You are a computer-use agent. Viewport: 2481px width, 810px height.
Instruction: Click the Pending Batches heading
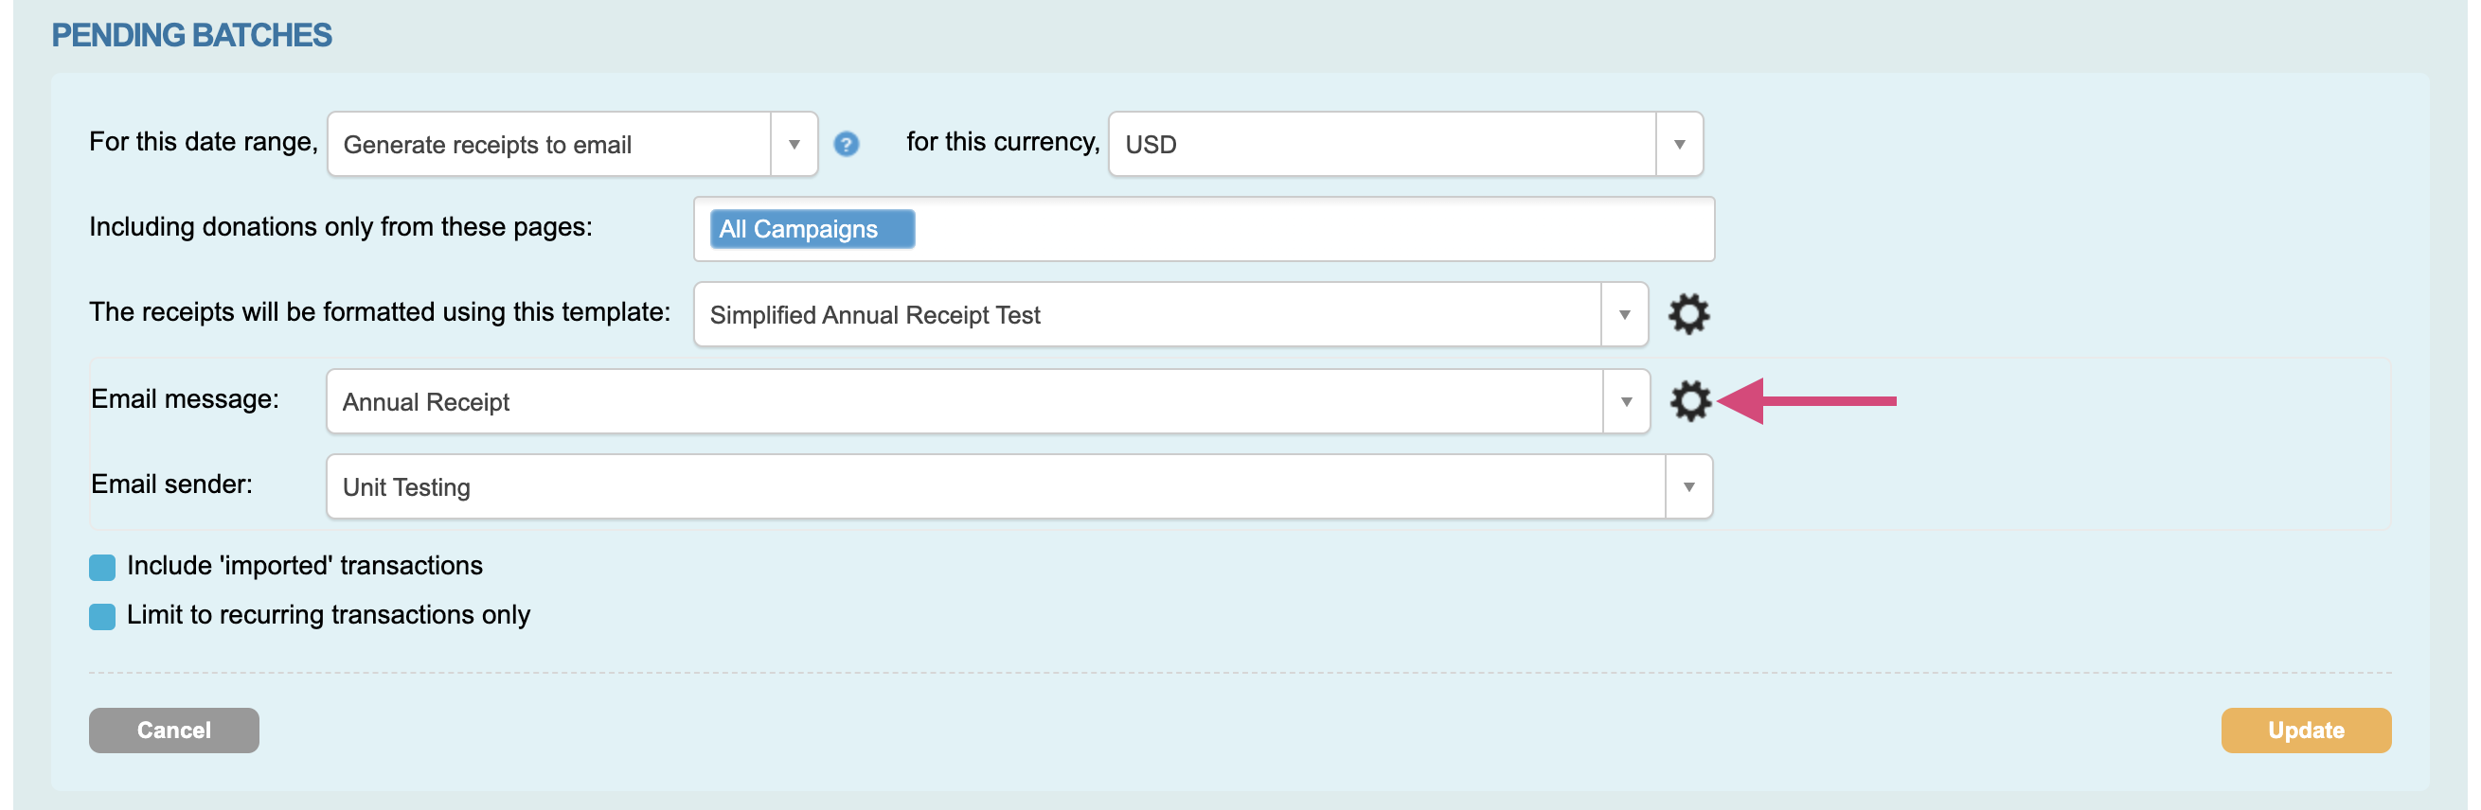190,36
